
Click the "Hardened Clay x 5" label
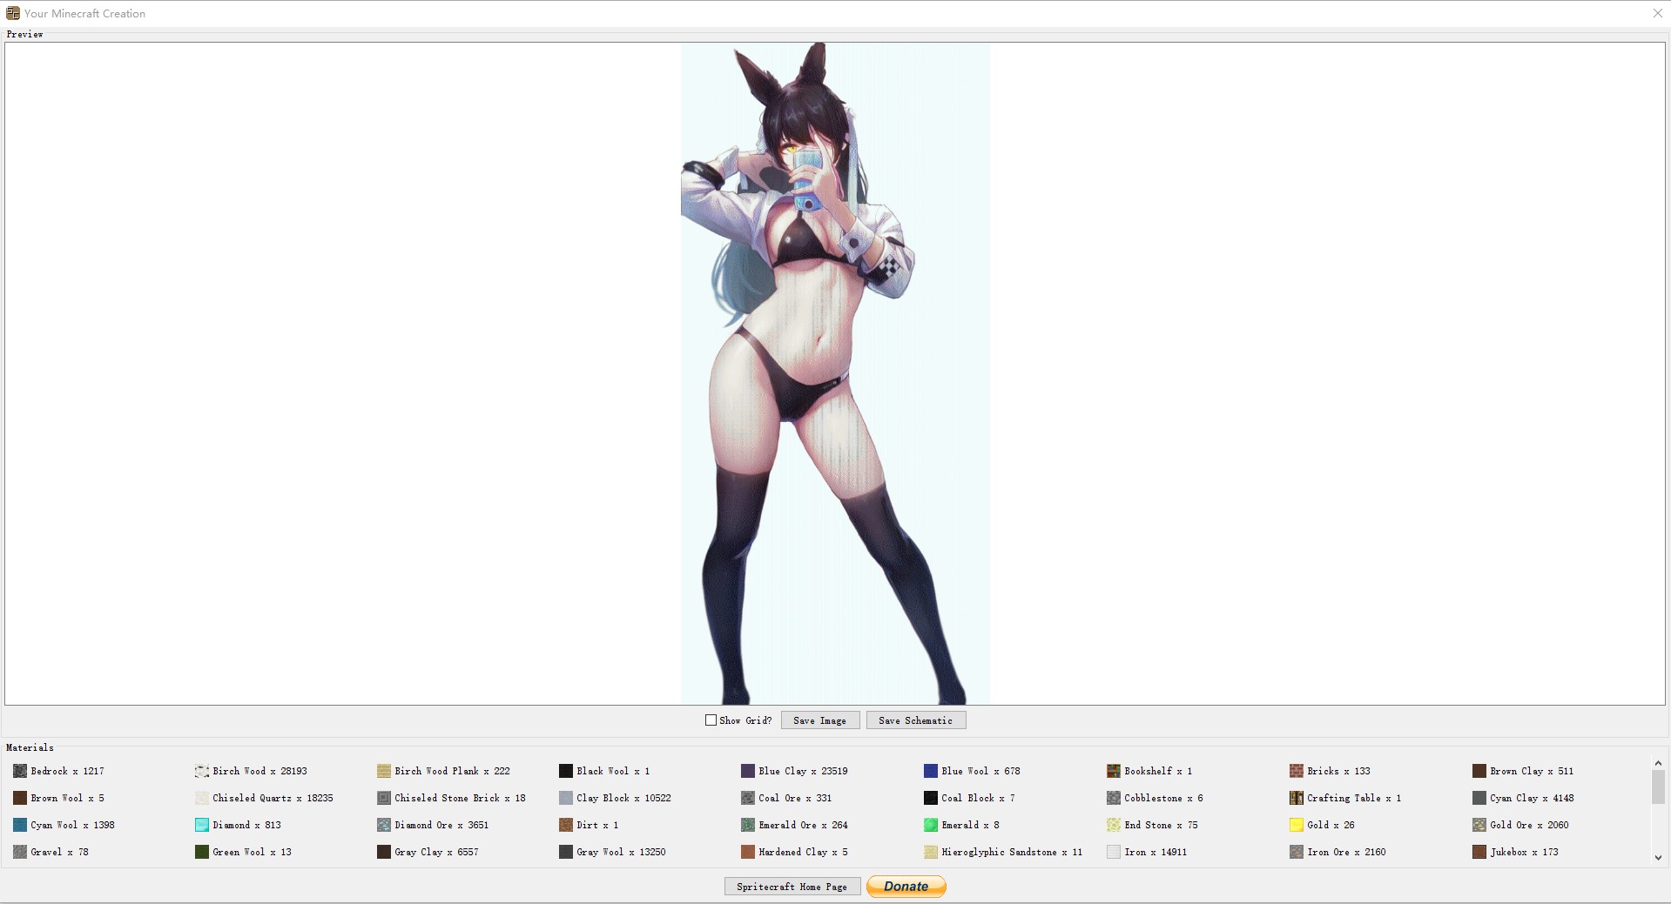pos(803,852)
